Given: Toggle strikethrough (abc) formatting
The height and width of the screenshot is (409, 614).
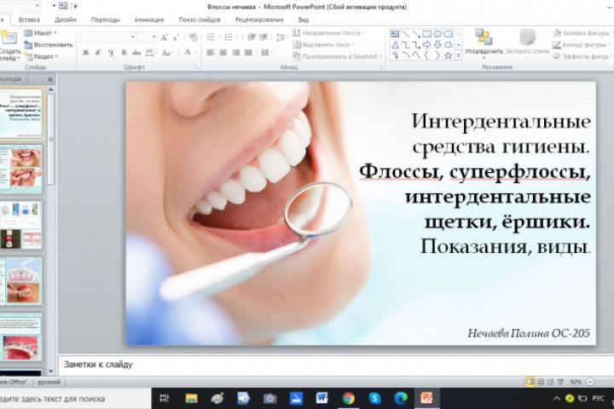Looking at the screenshot, I should 136,53.
